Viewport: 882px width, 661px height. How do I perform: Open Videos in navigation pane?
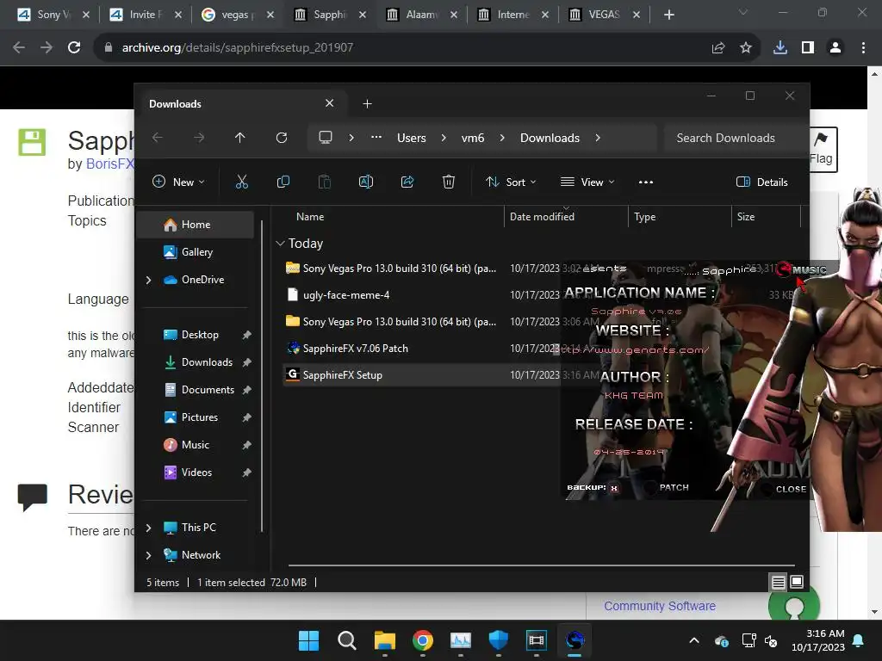click(x=196, y=473)
